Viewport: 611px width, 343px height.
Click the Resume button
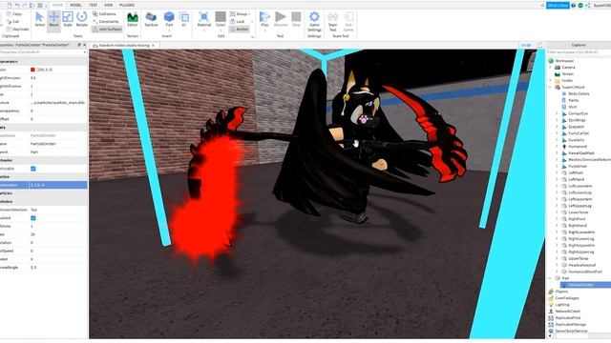tap(281, 19)
